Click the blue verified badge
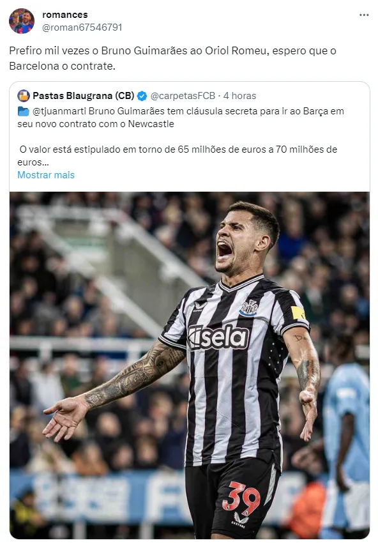 tap(142, 96)
